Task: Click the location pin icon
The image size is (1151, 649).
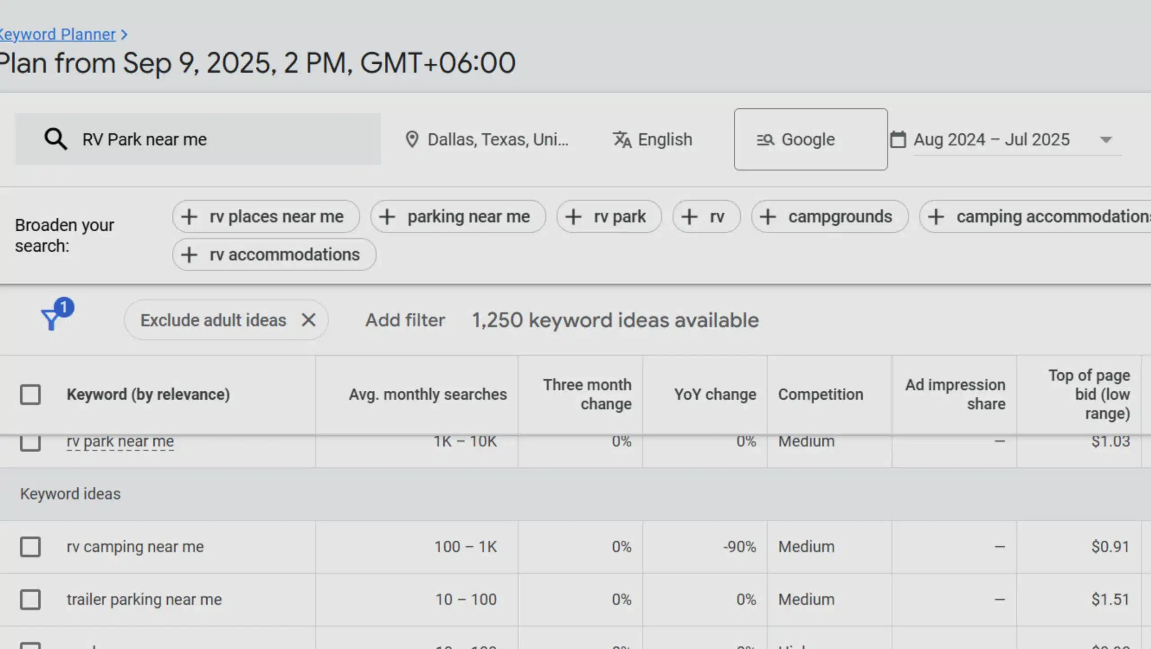Action: pyautogui.click(x=412, y=139)
